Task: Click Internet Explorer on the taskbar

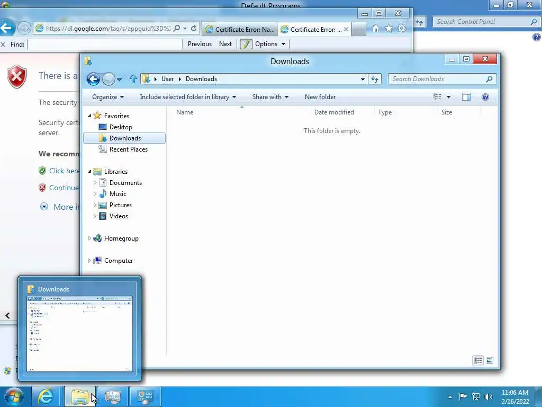Action: 46,396
